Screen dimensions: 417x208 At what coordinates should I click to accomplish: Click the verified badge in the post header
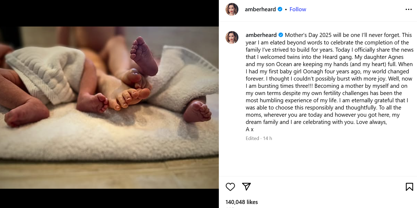280,9
